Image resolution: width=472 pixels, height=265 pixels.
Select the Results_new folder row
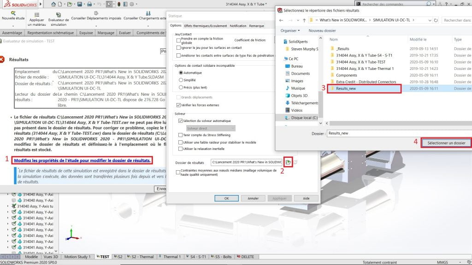(401, 89)
